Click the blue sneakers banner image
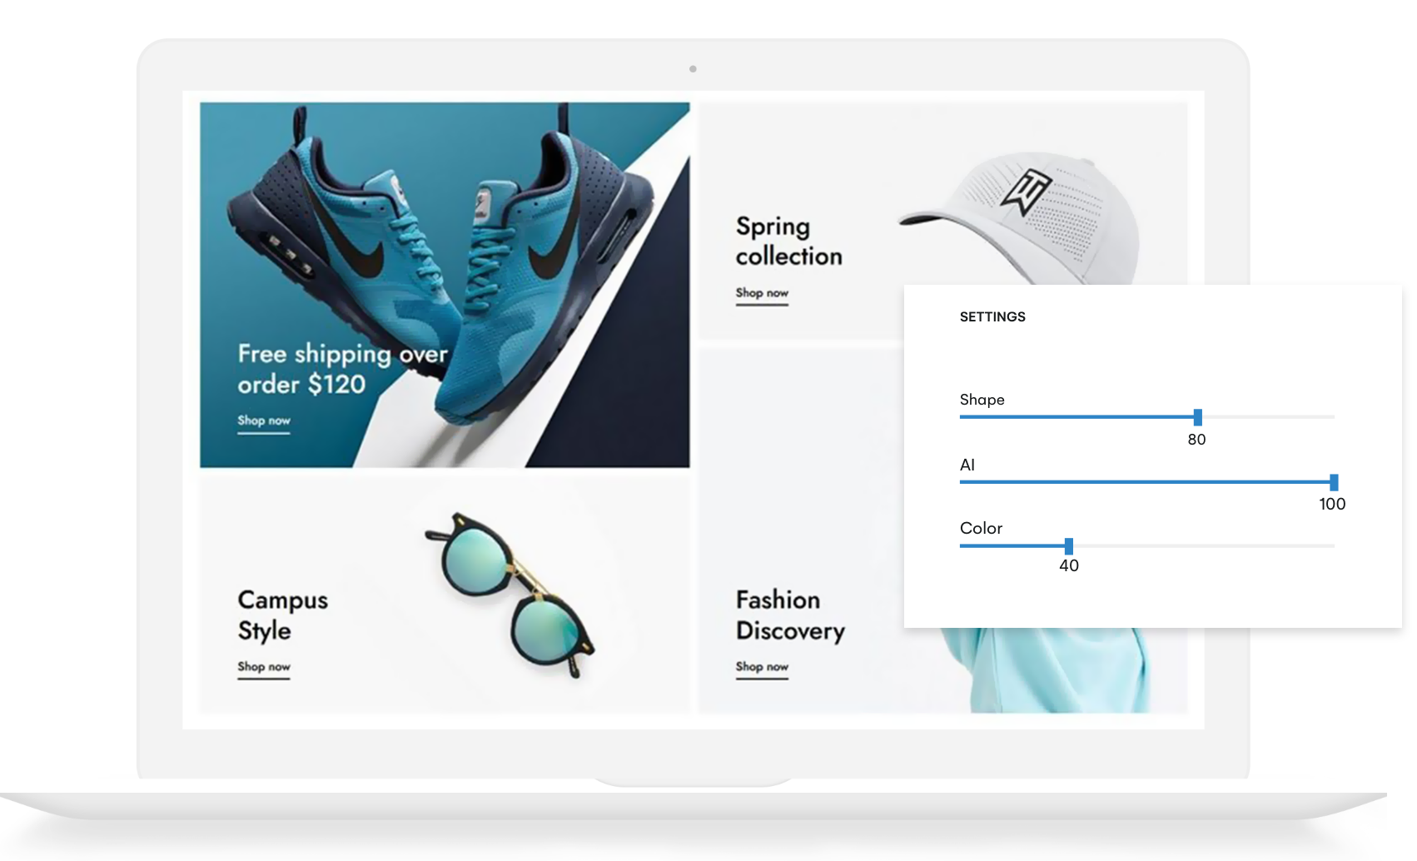 [x=445, y=285]
